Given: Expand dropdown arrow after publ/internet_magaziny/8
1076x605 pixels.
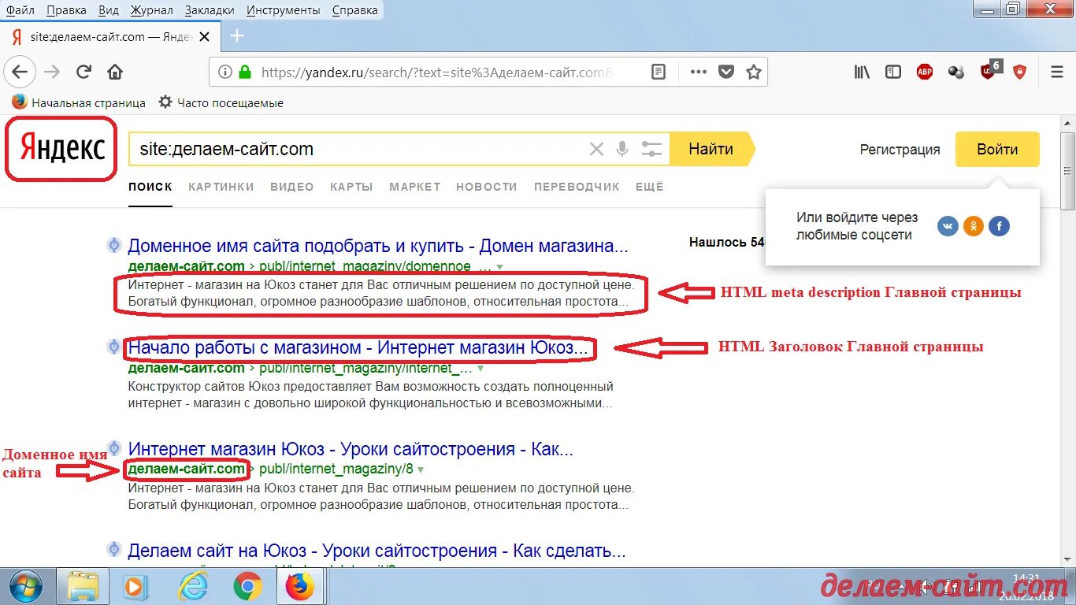Looking at the screenshot, I should point(421,470).
